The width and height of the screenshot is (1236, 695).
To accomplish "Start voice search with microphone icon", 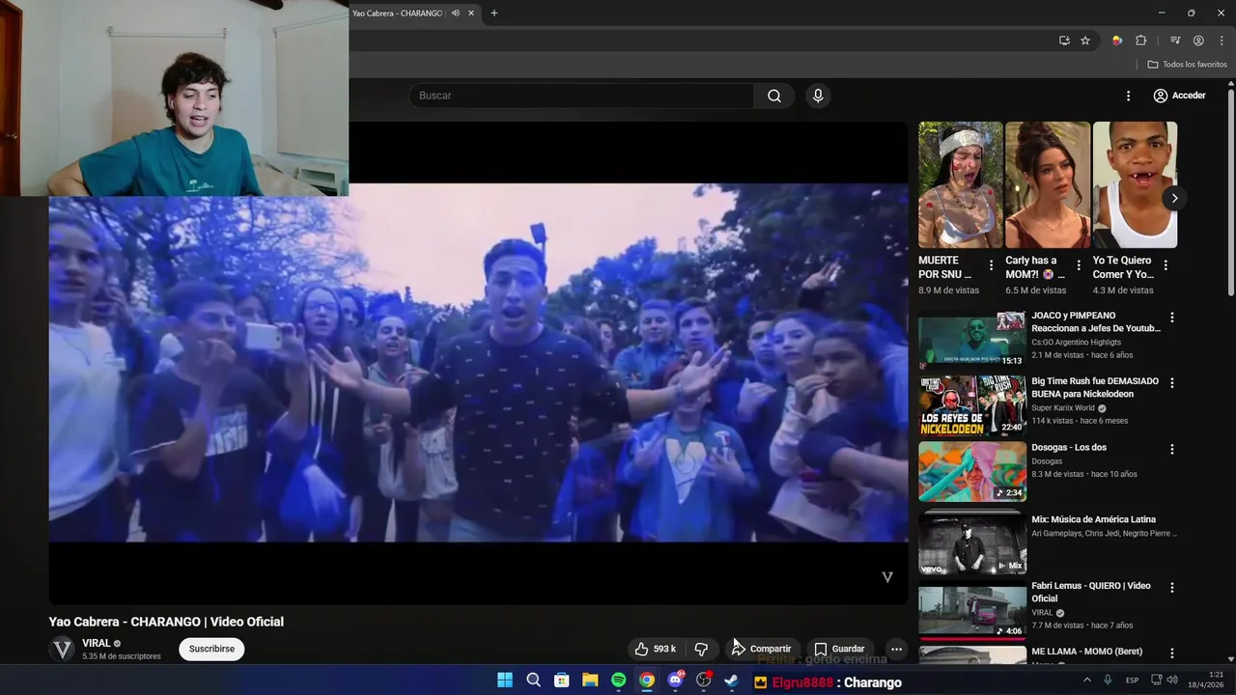I will 818,96.
